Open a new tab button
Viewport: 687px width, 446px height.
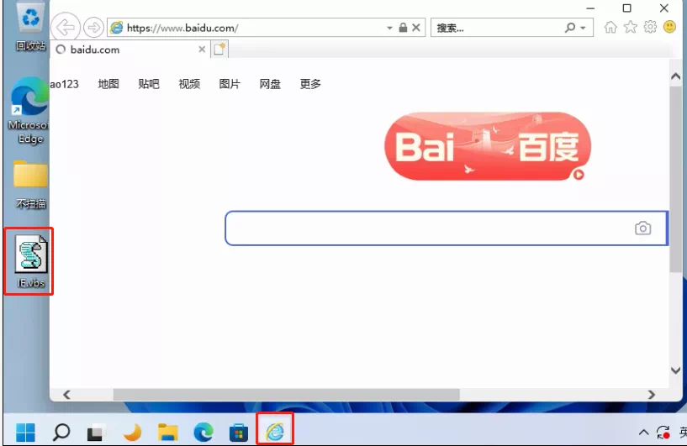click(x=219, y=49)
